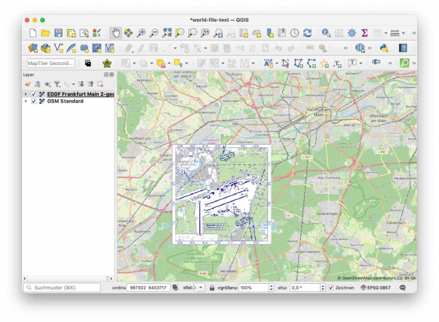Screen dimensions: 439x322
Task: Click New SpatiaLite Layer feather icon
Action: 71,48
